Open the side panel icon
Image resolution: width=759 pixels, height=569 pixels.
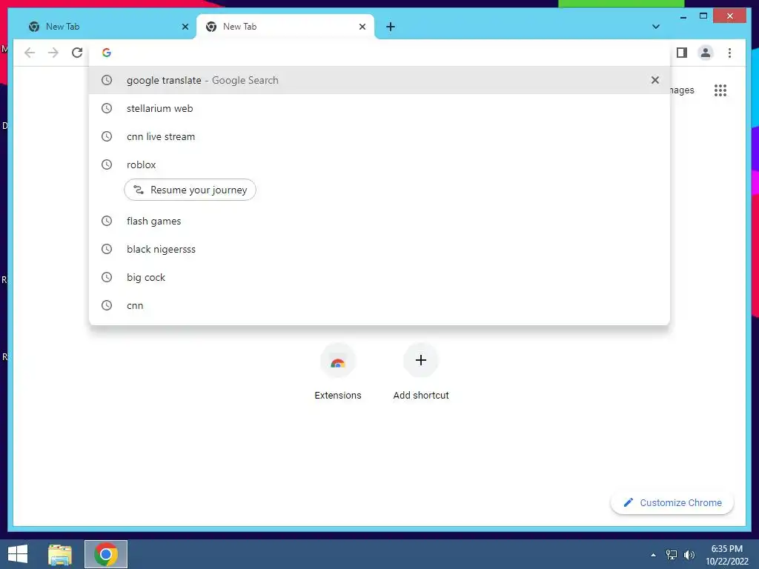coord(682,53)
